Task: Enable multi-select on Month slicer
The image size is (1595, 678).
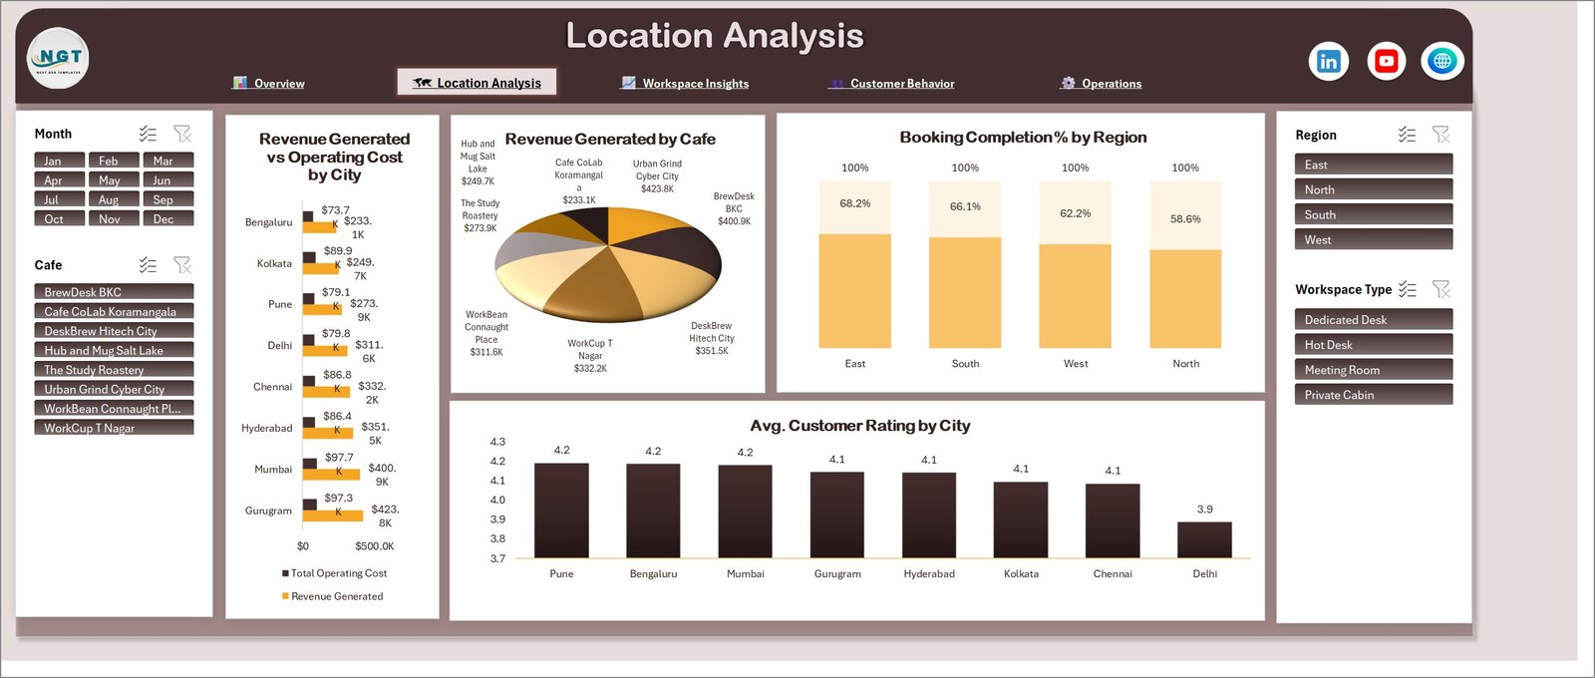Action: 148,134
